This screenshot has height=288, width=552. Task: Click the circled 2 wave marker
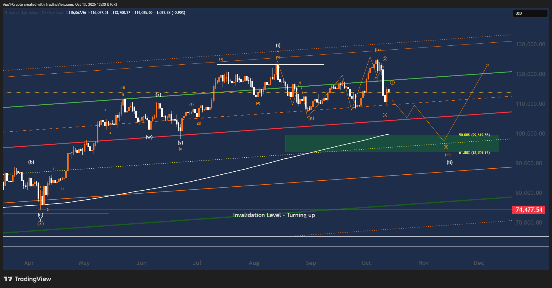(x=385, y=59)
